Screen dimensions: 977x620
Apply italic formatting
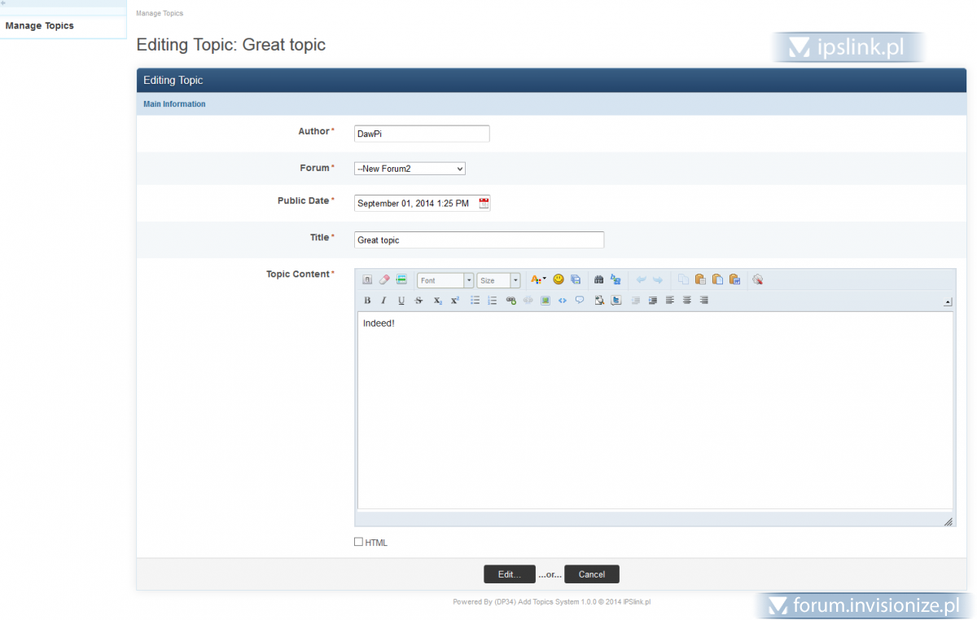(x=384, y=301)
